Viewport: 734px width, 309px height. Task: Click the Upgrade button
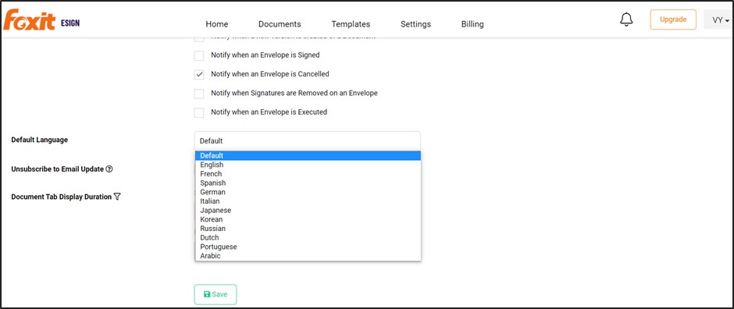pos(673,20)
